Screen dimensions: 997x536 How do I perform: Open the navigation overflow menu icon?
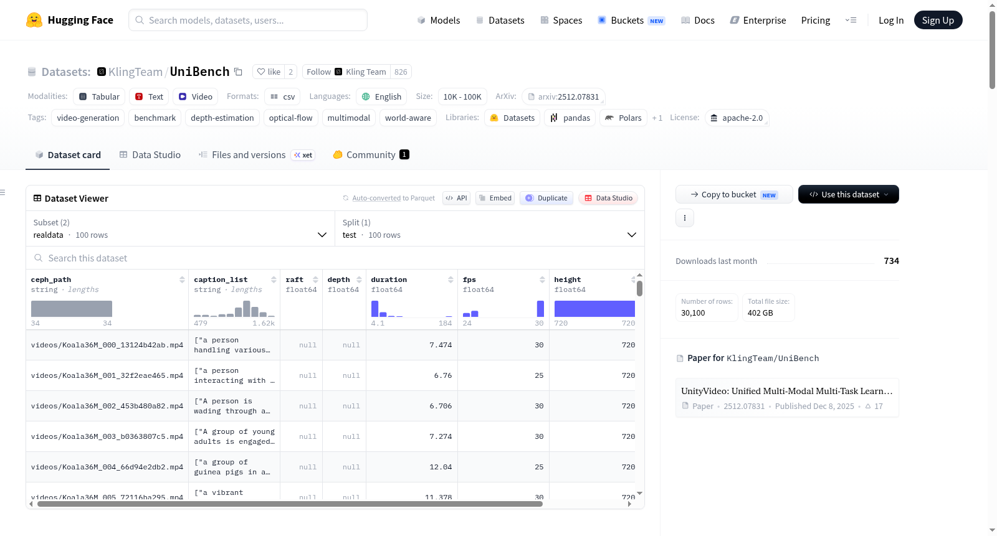[x=851, y=20]
